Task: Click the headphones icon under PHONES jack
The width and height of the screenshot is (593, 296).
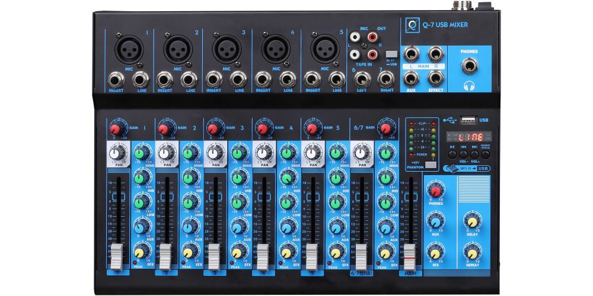Action: 469,86
